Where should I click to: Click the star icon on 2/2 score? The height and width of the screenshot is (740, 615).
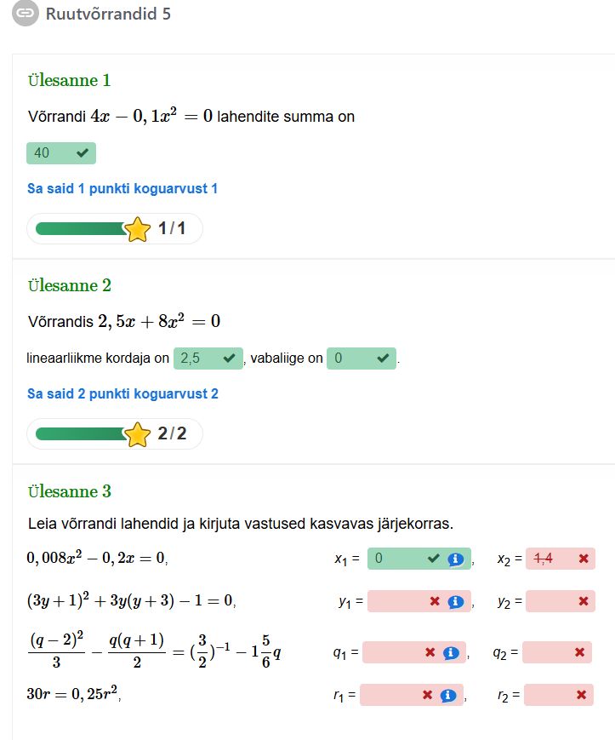137,435
